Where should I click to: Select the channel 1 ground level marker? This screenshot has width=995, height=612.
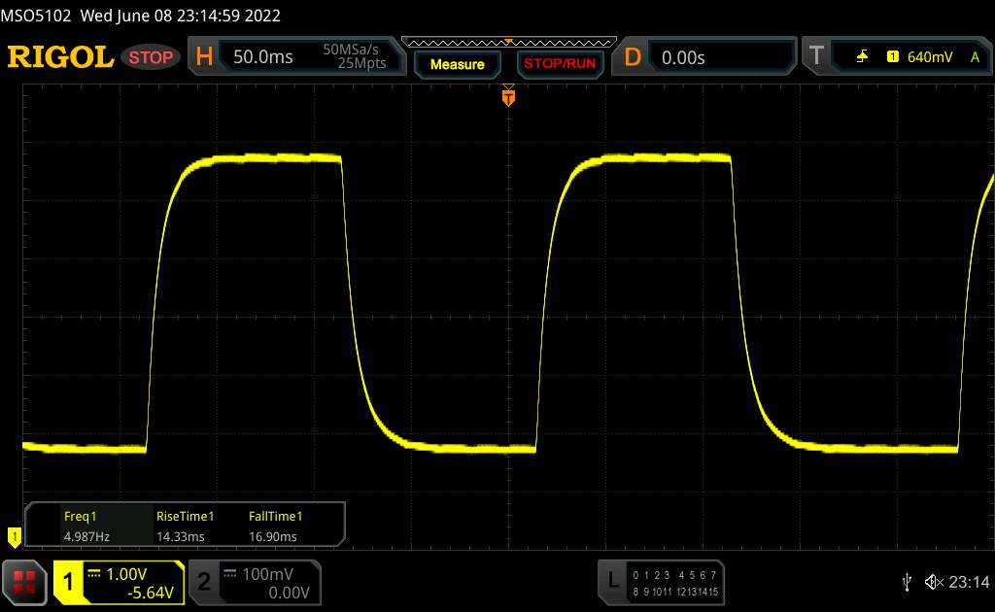tap(14, 534)
